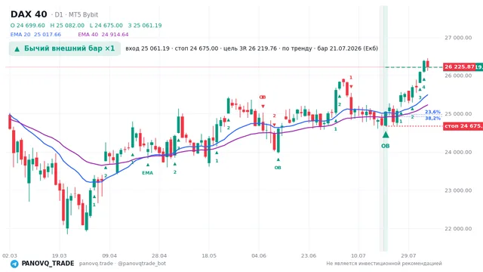Open the Бычий внешний бар ×1 badge
Screen dimensions: 483x272
(65, 48)
